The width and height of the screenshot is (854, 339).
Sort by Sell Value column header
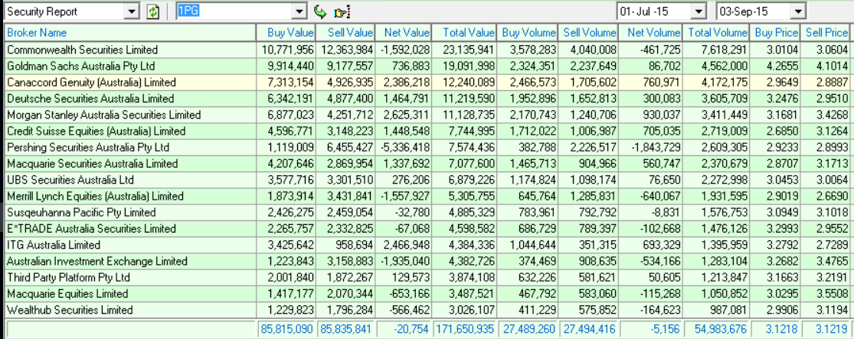tap(345, 33)
